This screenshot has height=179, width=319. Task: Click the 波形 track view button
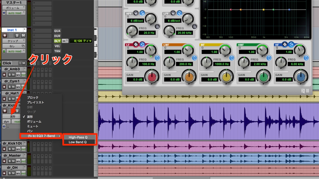click(13, 116)
